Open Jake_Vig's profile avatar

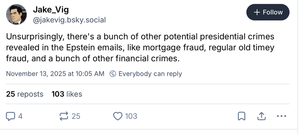[x=16, y=14]
